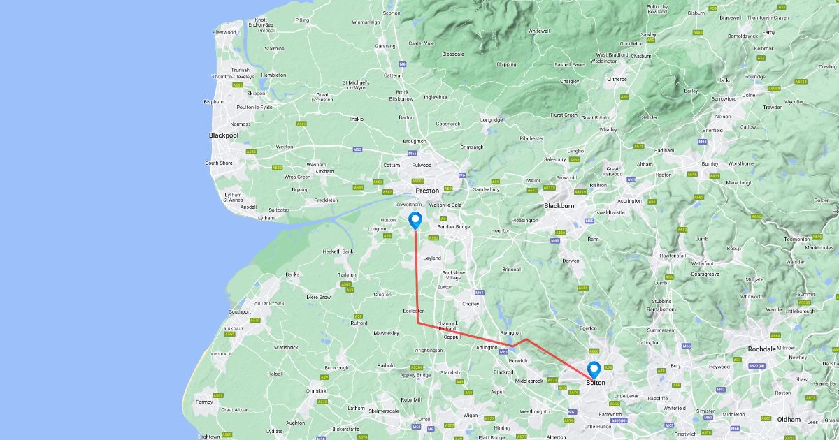This screenshot has width=839, height=440.
Task: Click the blue map pin south of Penwortham
Action: [415, 221]
